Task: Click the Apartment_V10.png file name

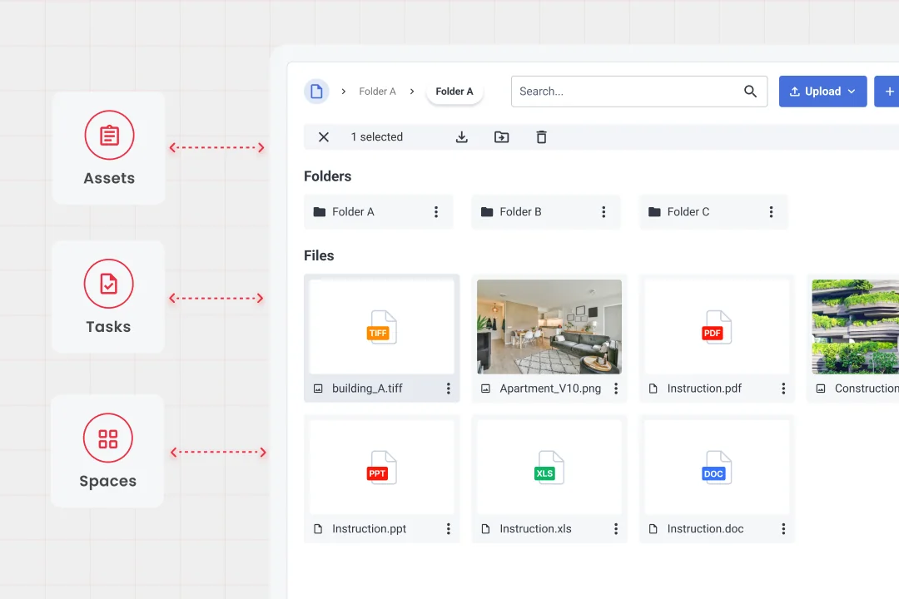Action: 550,389
